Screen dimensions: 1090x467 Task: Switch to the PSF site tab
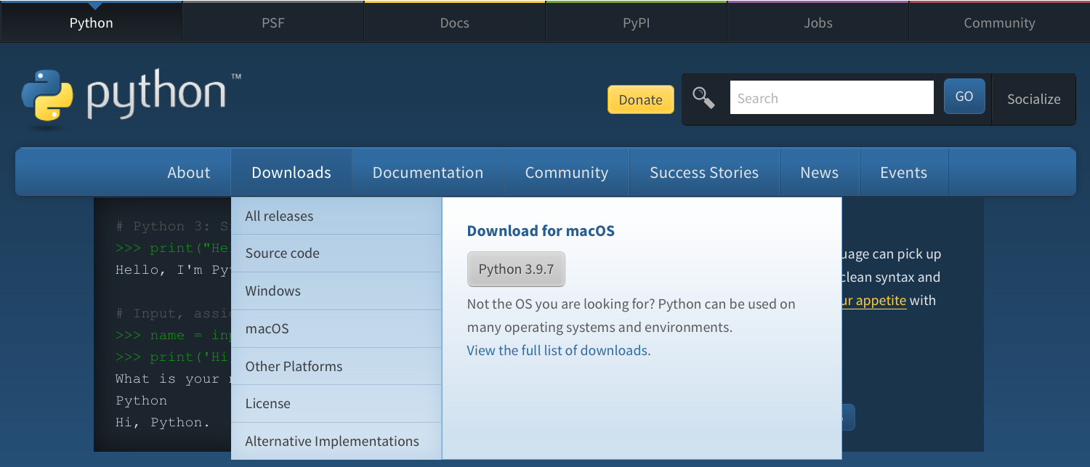272,23
